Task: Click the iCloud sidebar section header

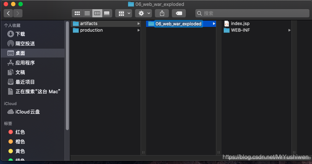Action: click(10, 104)
